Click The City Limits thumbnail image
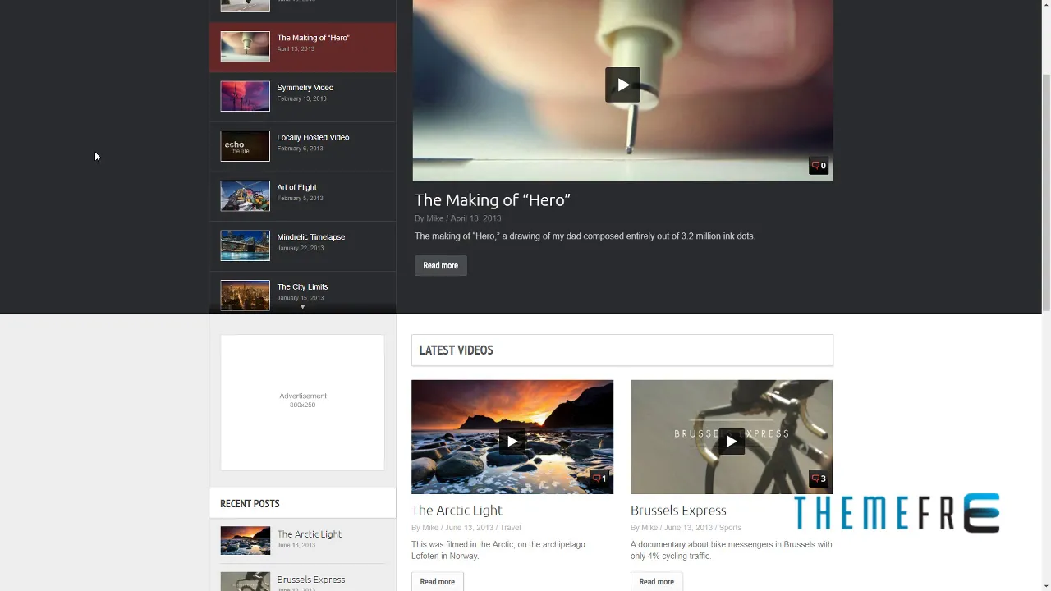1051x591 pixels. coord(245,295)
